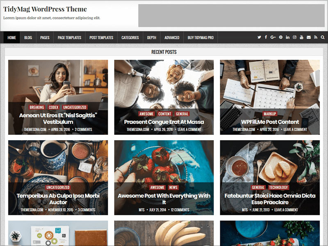Open the Codex category tag

click(53, 107)
